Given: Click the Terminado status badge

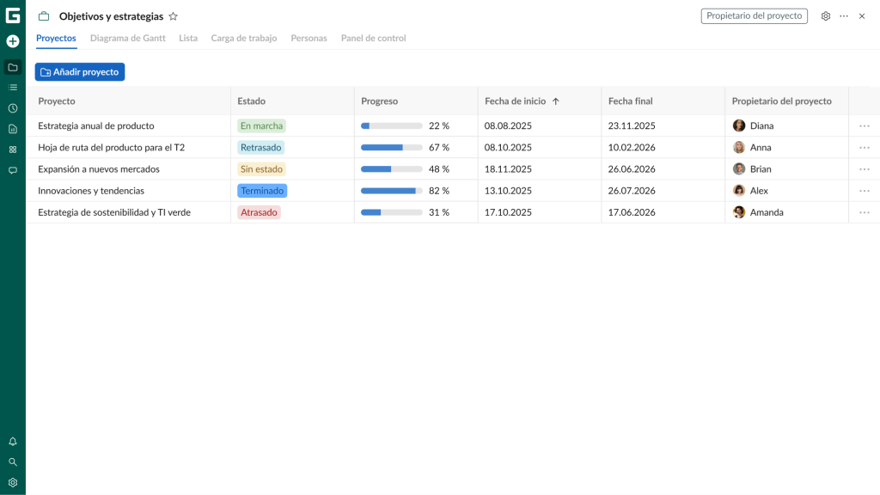Looking at the screenshot, I should point(262,191).
